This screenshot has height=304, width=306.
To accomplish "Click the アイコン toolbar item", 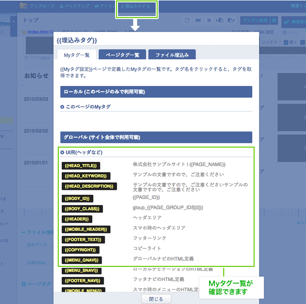I will (x=105, y=6).
